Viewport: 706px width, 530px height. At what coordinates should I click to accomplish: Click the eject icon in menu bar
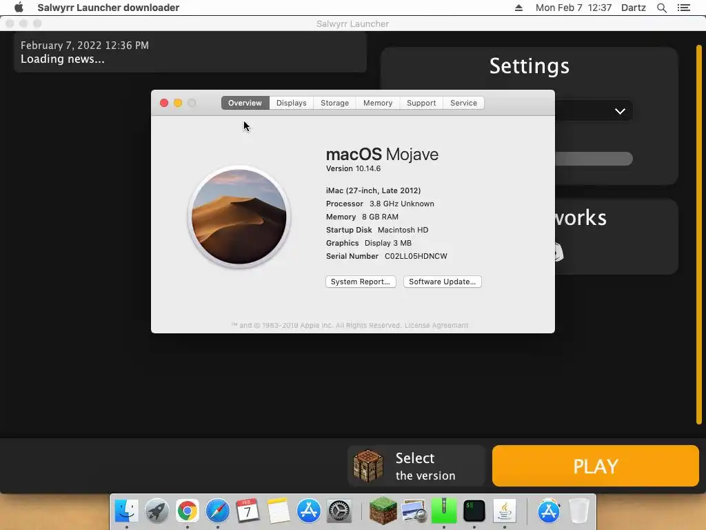[518, 8]
